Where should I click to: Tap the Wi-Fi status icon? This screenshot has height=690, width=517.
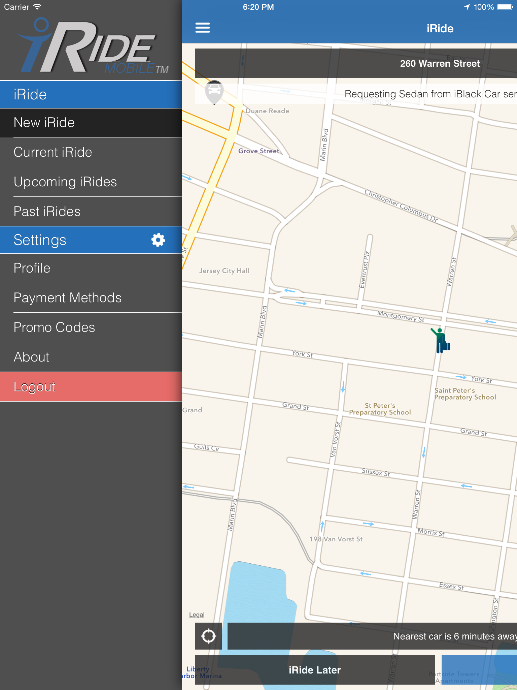pyautogui.click(x=37, y=7)
